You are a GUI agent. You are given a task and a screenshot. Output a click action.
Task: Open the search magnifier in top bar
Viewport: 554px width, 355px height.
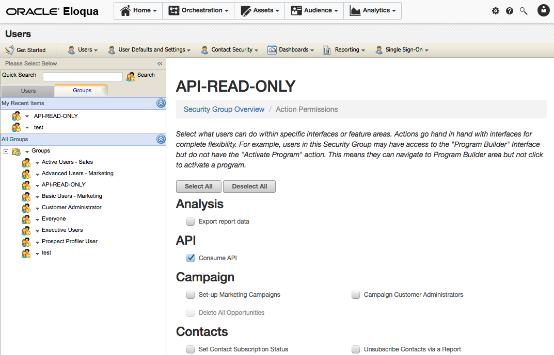pos(524,10)
